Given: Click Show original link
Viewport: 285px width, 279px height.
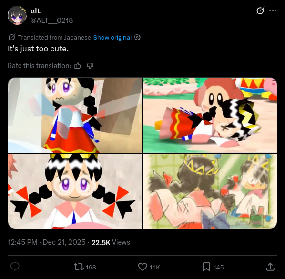Looking at the screenshot, I should point(112,38).
